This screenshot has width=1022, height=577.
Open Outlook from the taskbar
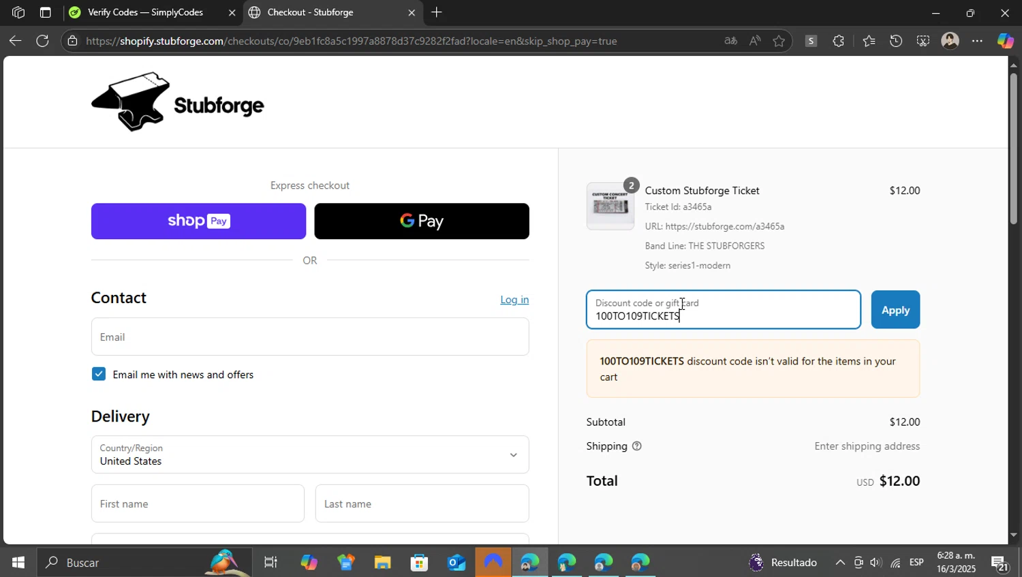pyautogui.click(x=456, y=563)
